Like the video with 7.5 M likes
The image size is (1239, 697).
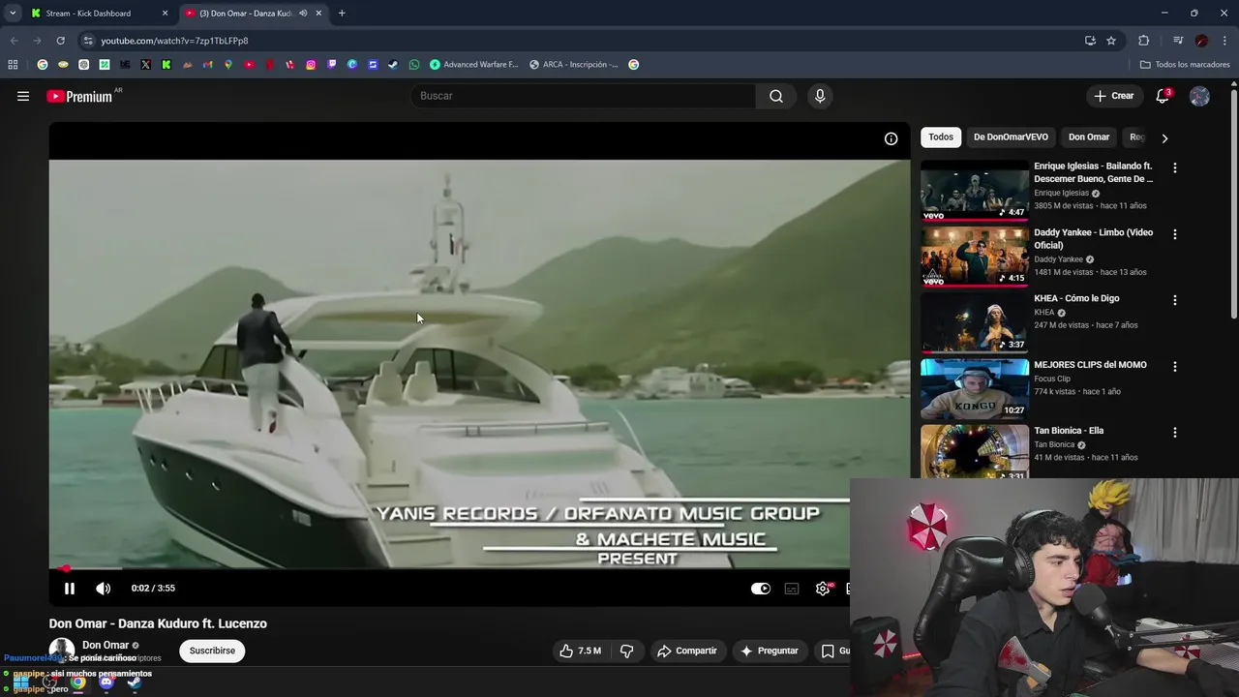(579, 651)
